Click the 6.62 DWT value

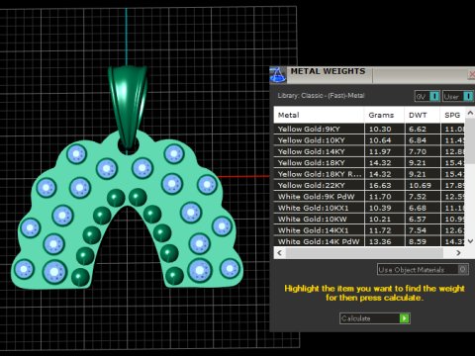[x=418, y=130]
